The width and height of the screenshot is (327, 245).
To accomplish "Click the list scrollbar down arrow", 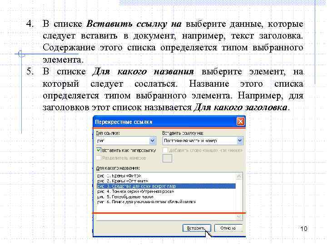I will pos(239,217).
